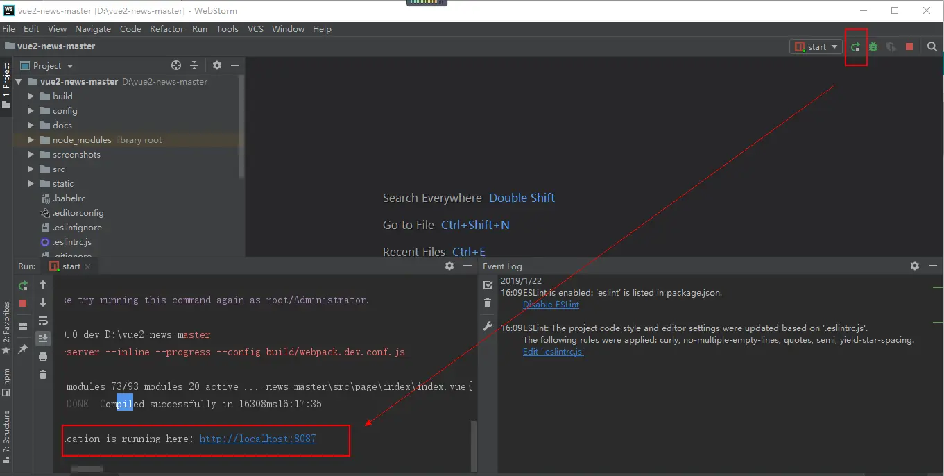The image size is (944, 476).
Task: Stop the running process from main toolbar
Action: click(909, 46)
